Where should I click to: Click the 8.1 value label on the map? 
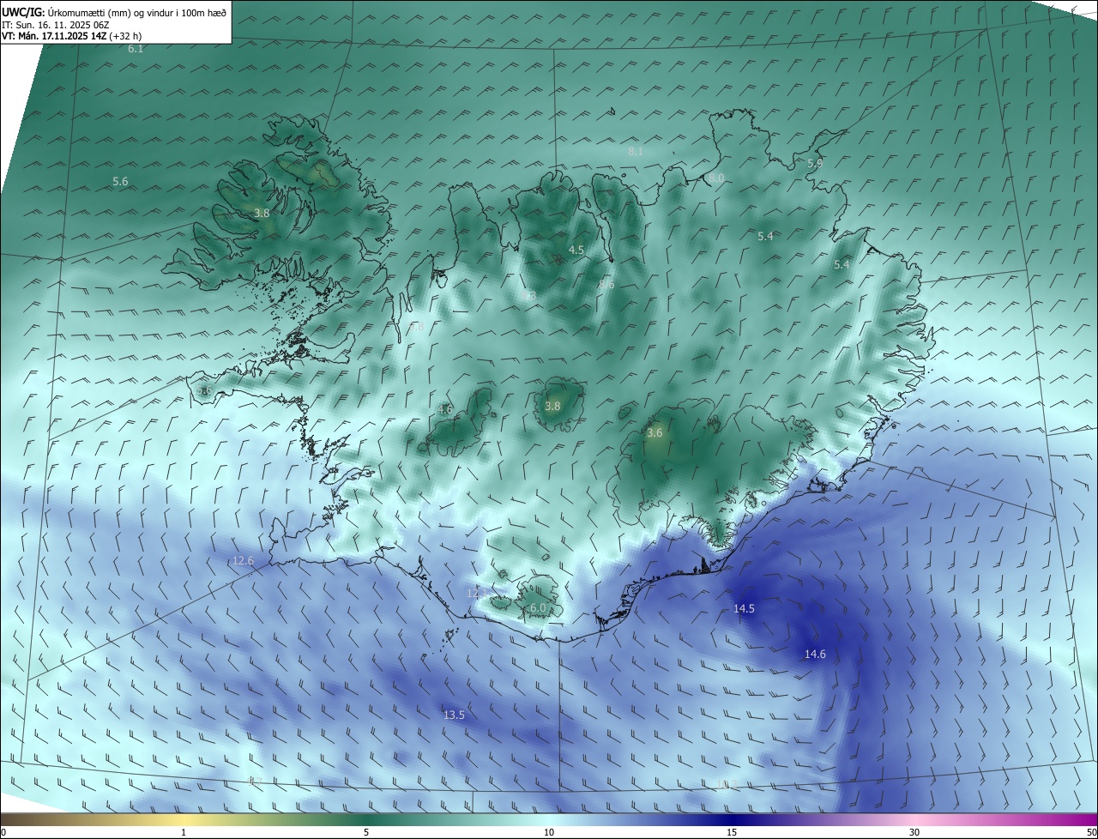636,151
